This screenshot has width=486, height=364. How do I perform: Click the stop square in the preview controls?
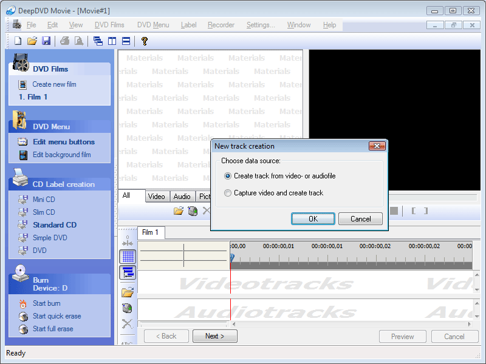coord(394,211)
